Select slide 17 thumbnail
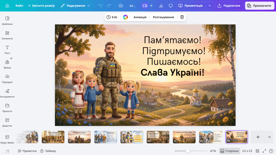 79,137
